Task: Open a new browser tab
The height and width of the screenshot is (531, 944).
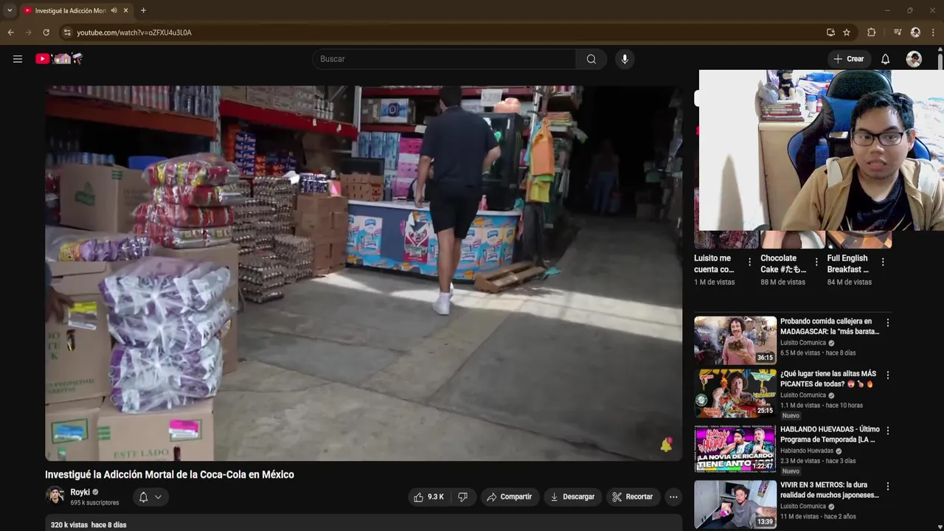Action: coord(143,10)
